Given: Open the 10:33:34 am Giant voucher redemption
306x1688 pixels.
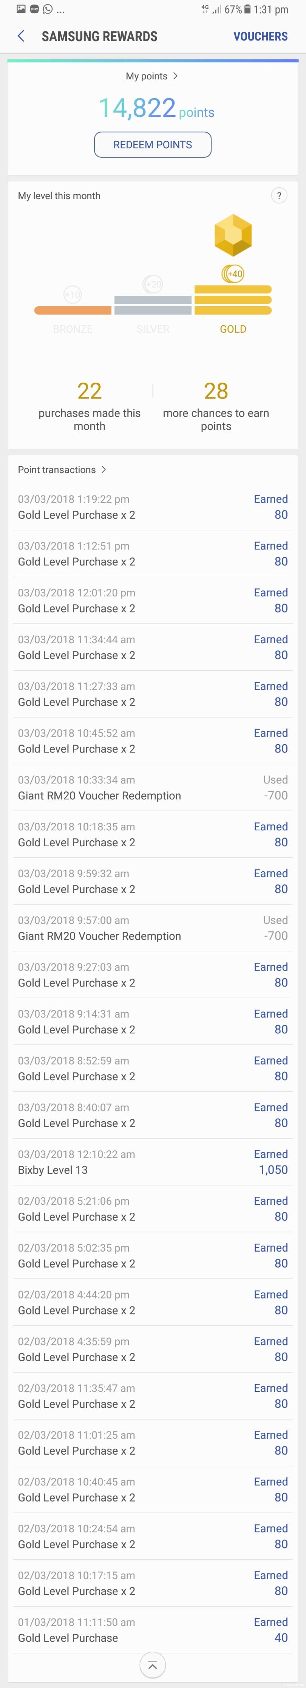Looking at the screenshot, I should 153,788.
